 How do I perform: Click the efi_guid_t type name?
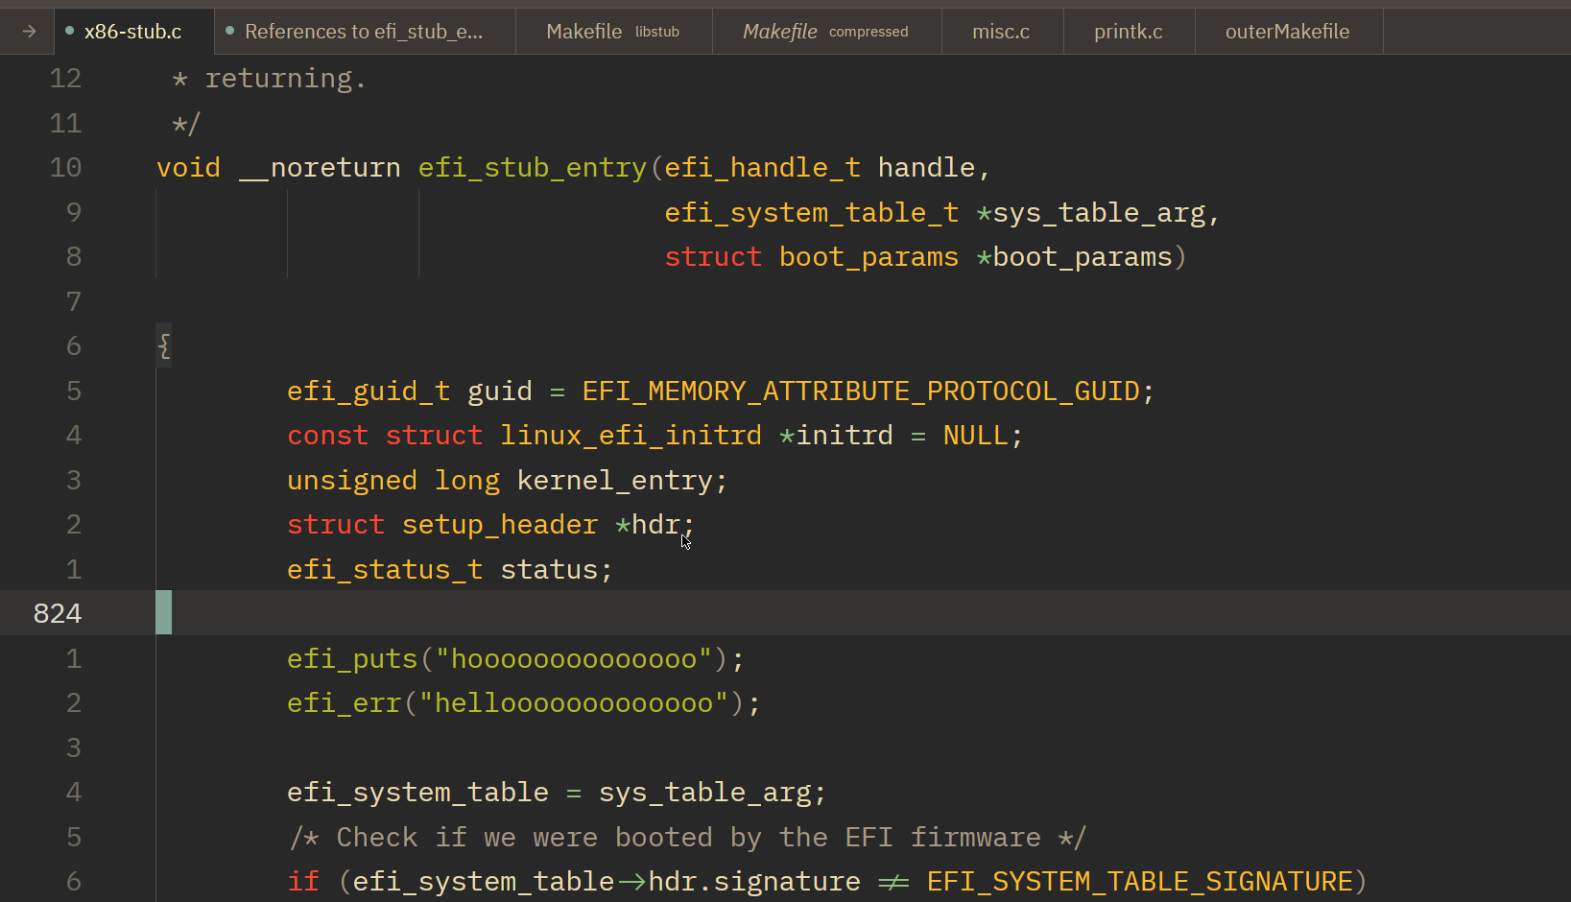(x=369, y=392)
